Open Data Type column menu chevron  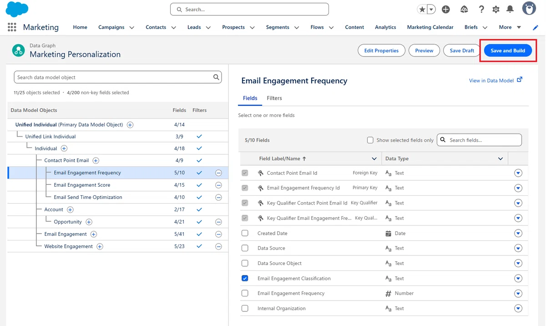[500, 159]
